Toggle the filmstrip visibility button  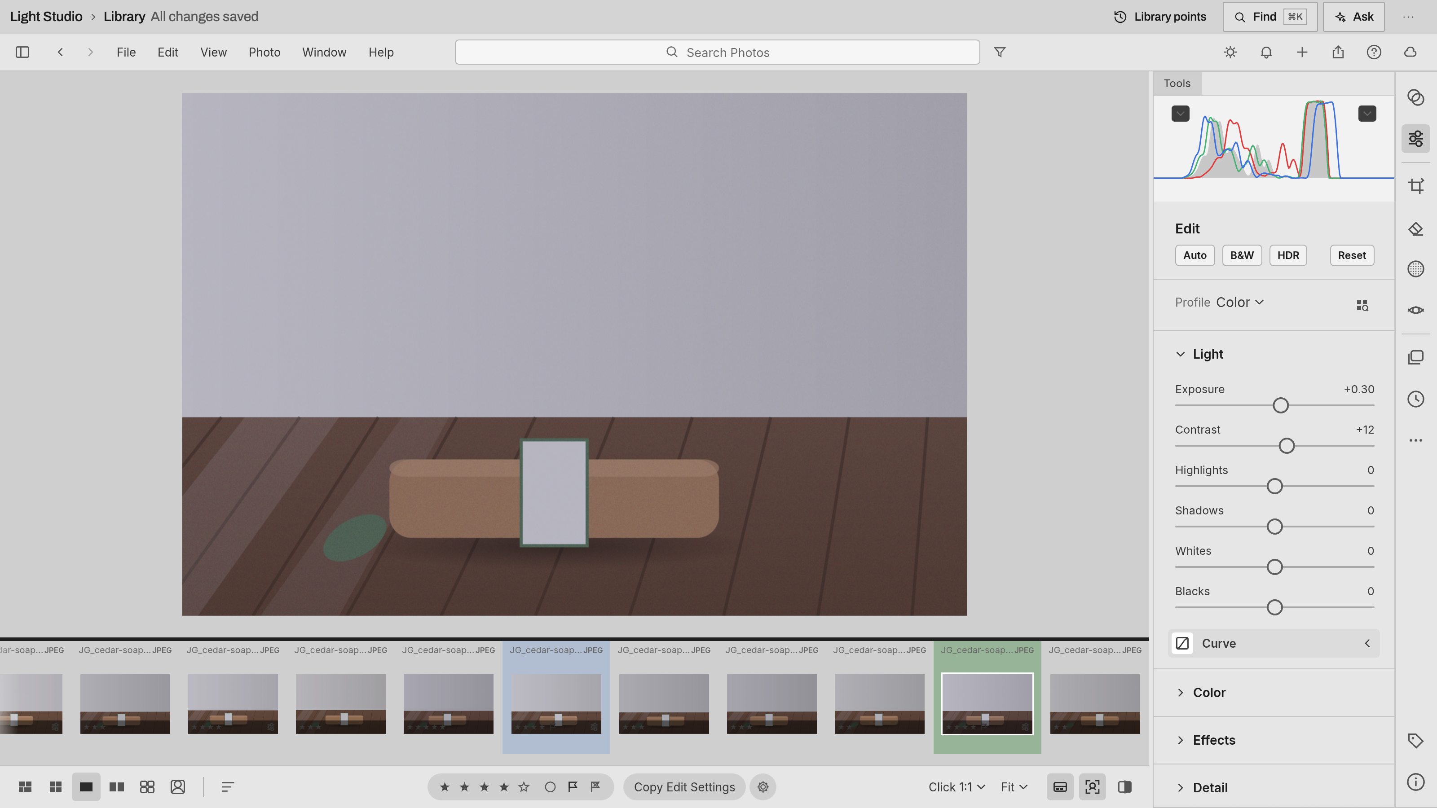[1060, 787]
